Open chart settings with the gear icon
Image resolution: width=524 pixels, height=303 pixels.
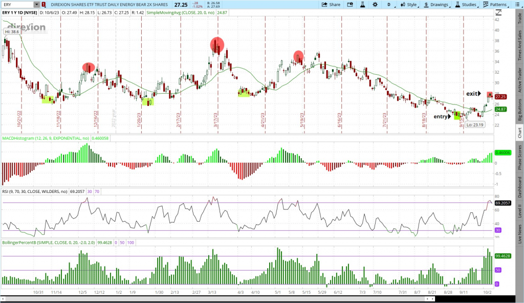pos(375,5)
